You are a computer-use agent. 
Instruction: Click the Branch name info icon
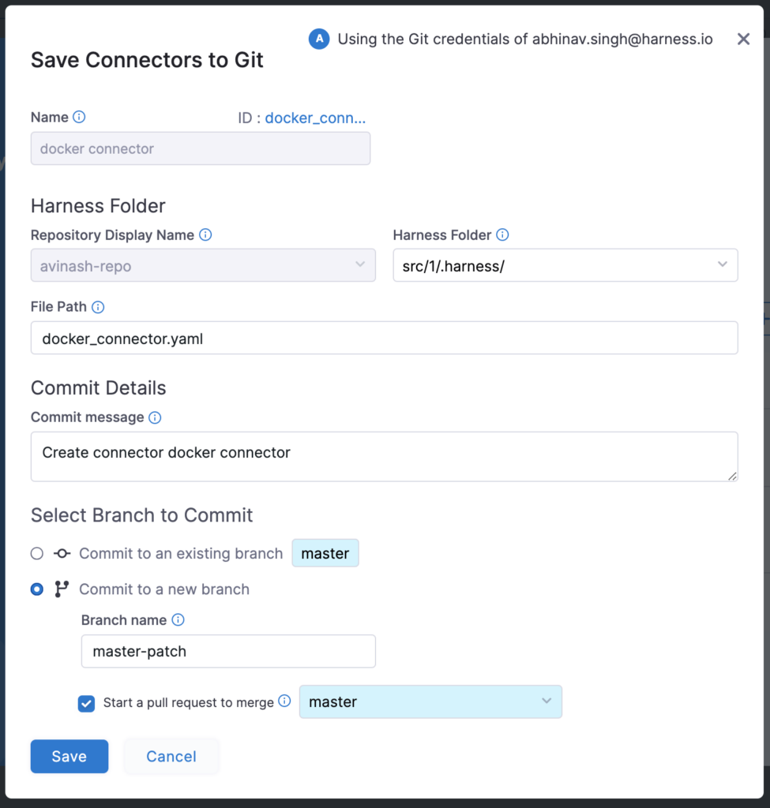coord(178,620)
